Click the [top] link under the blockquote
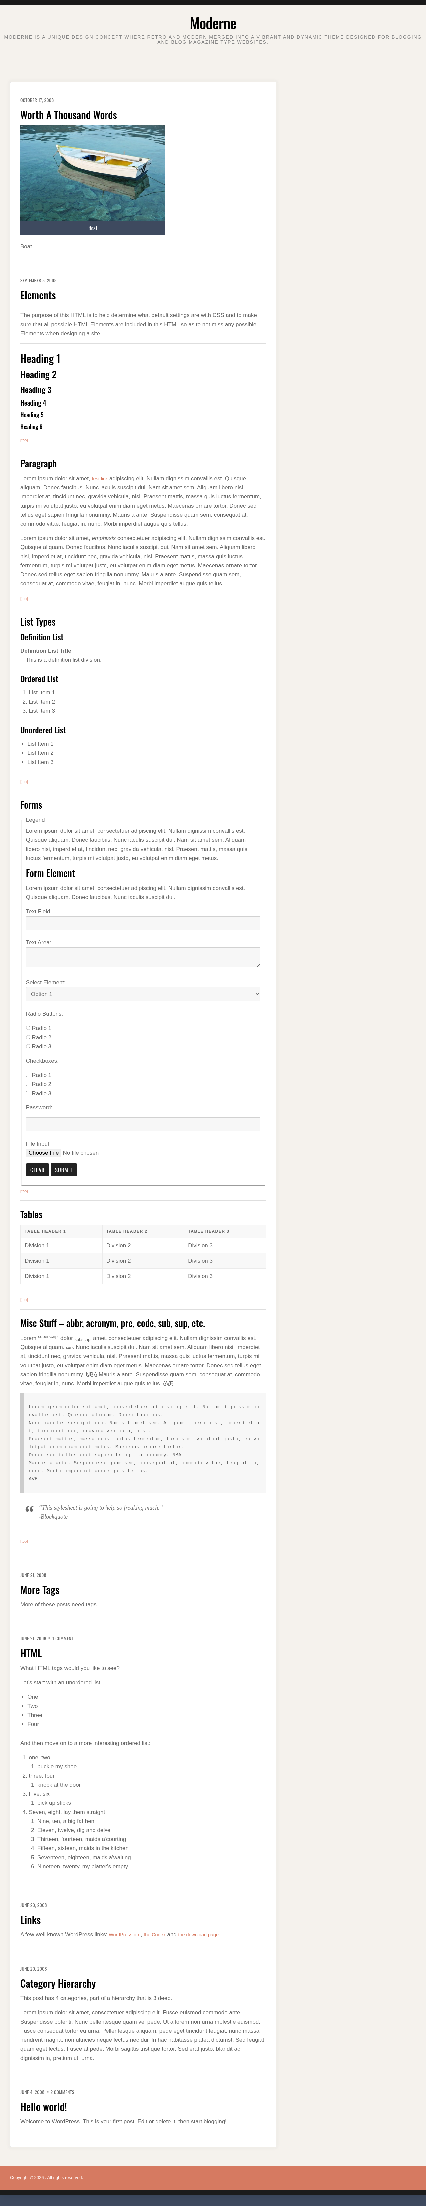 click(x=24, y=1541)
